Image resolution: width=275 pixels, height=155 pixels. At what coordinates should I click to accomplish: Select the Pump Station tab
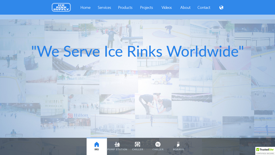point(117,146)
